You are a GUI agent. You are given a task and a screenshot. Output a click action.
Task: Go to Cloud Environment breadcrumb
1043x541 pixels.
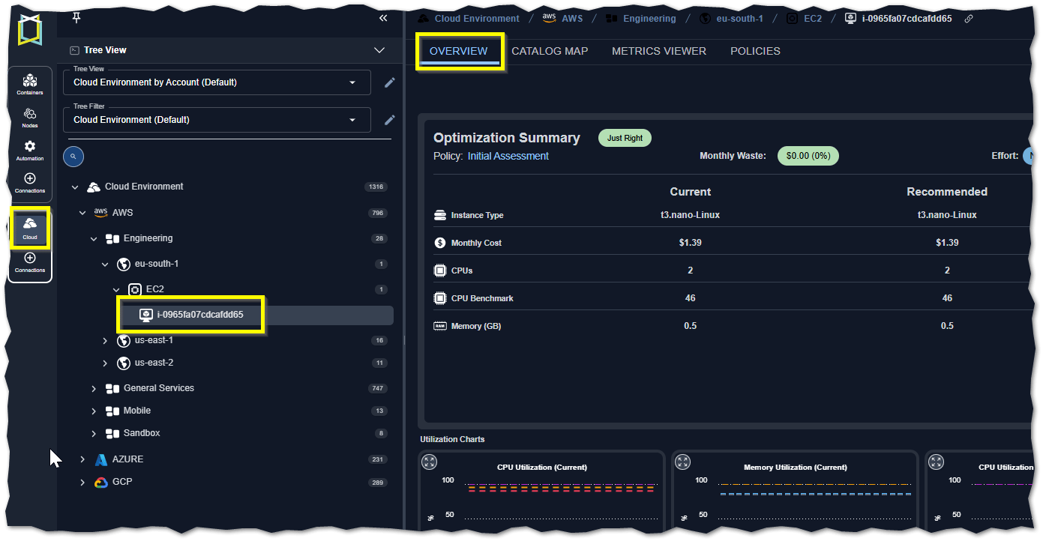tap(477, 19)
